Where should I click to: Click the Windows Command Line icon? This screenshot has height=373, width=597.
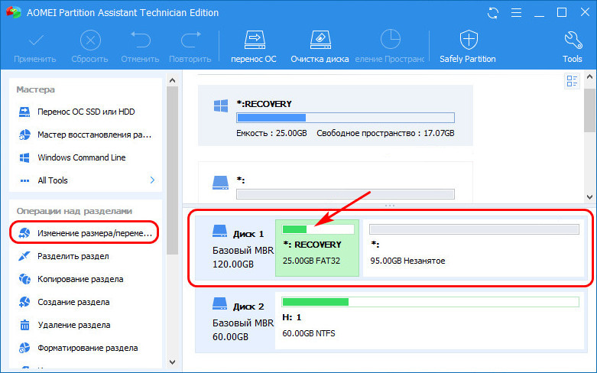click(24, 157)
